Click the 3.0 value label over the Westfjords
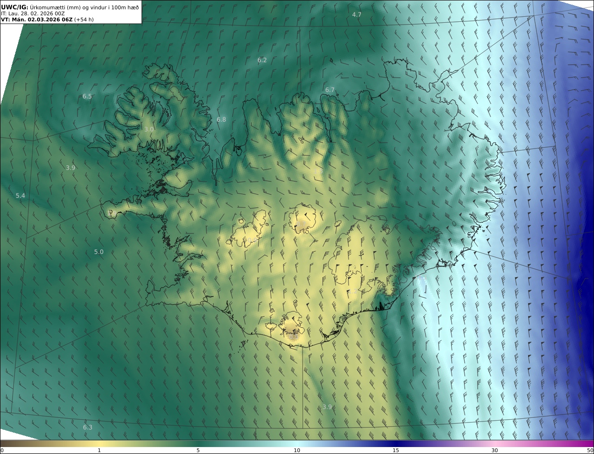 [x=148, y=130]
